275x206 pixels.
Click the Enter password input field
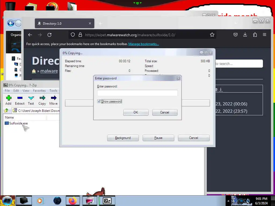[137, 93]
